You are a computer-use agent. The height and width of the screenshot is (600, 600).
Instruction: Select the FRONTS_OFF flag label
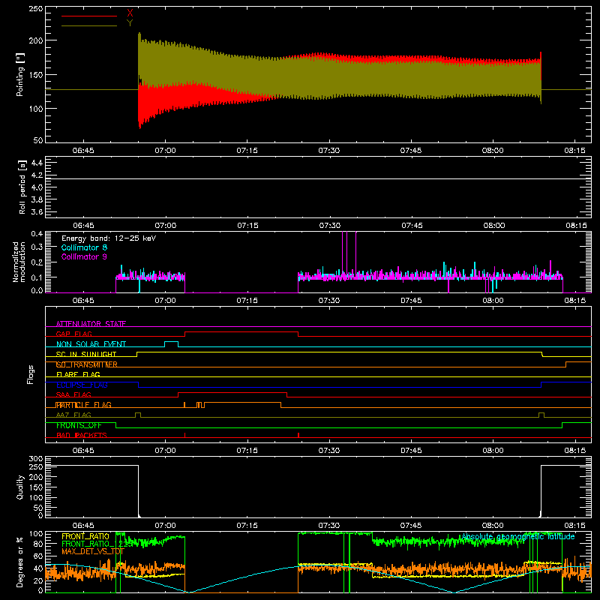[79, 425]
